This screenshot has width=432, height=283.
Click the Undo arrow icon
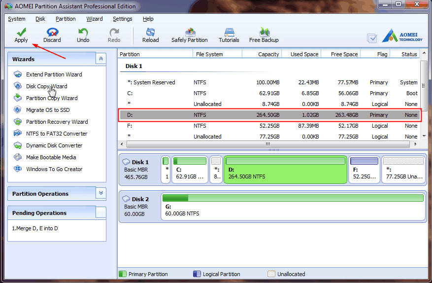83,32
